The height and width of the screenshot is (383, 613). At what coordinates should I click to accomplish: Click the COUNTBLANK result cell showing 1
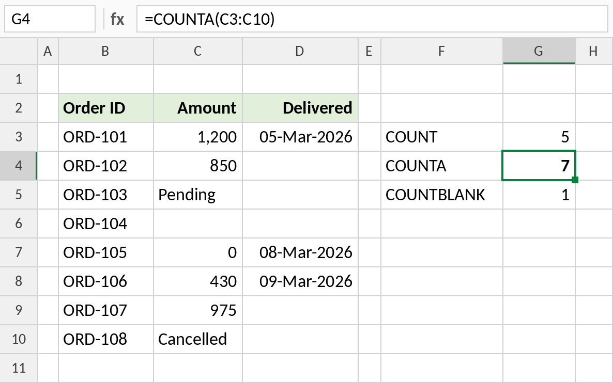[539, 195]
